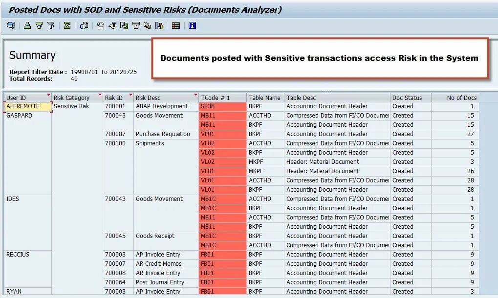Select the Risk Category column header

click(77, 98)
